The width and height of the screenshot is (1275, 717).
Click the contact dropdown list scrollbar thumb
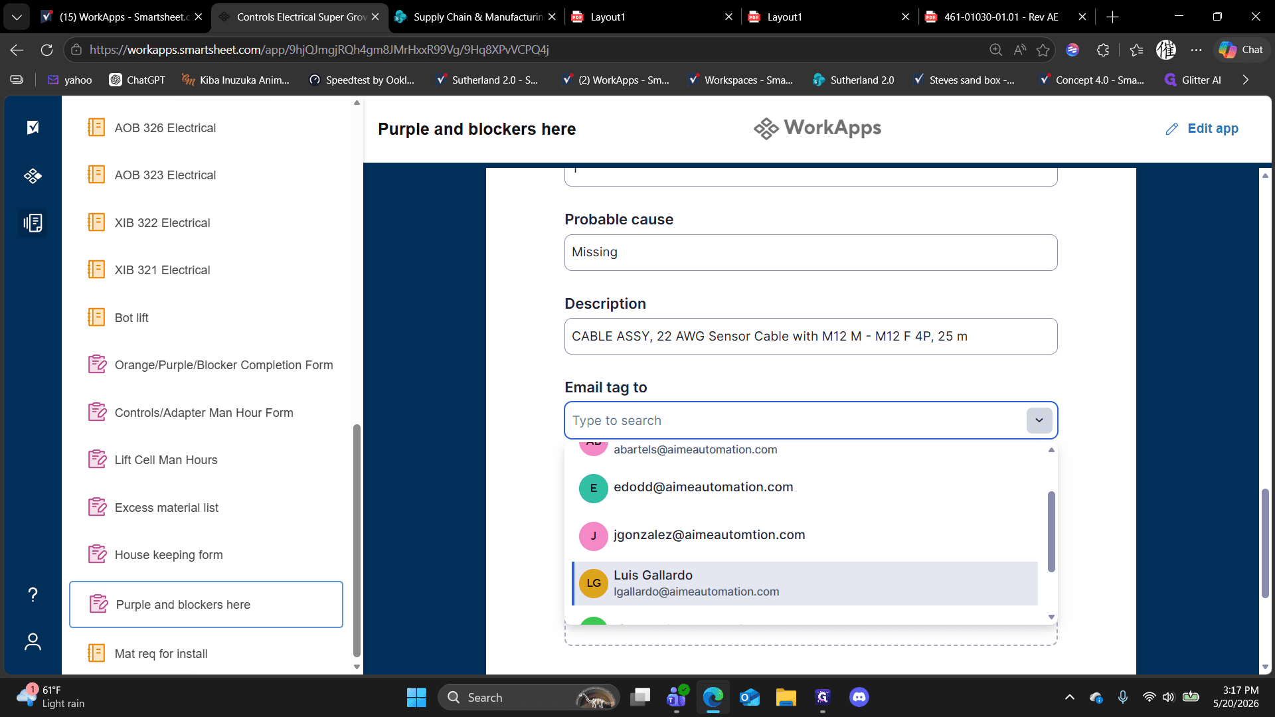click(x=1051, y=532)
